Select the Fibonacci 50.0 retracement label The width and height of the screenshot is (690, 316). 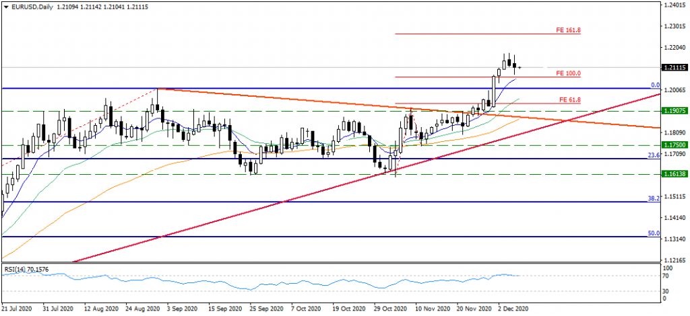[652, 233]
